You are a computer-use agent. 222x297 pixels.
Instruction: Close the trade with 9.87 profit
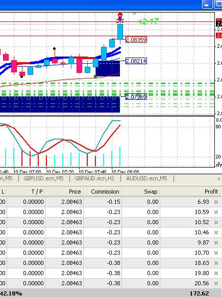tap(216, 243)
